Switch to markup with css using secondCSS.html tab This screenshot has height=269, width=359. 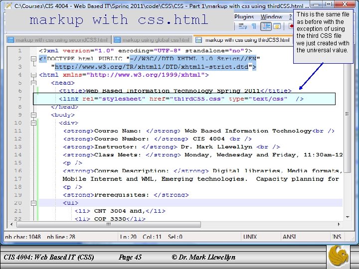point(58,40)
